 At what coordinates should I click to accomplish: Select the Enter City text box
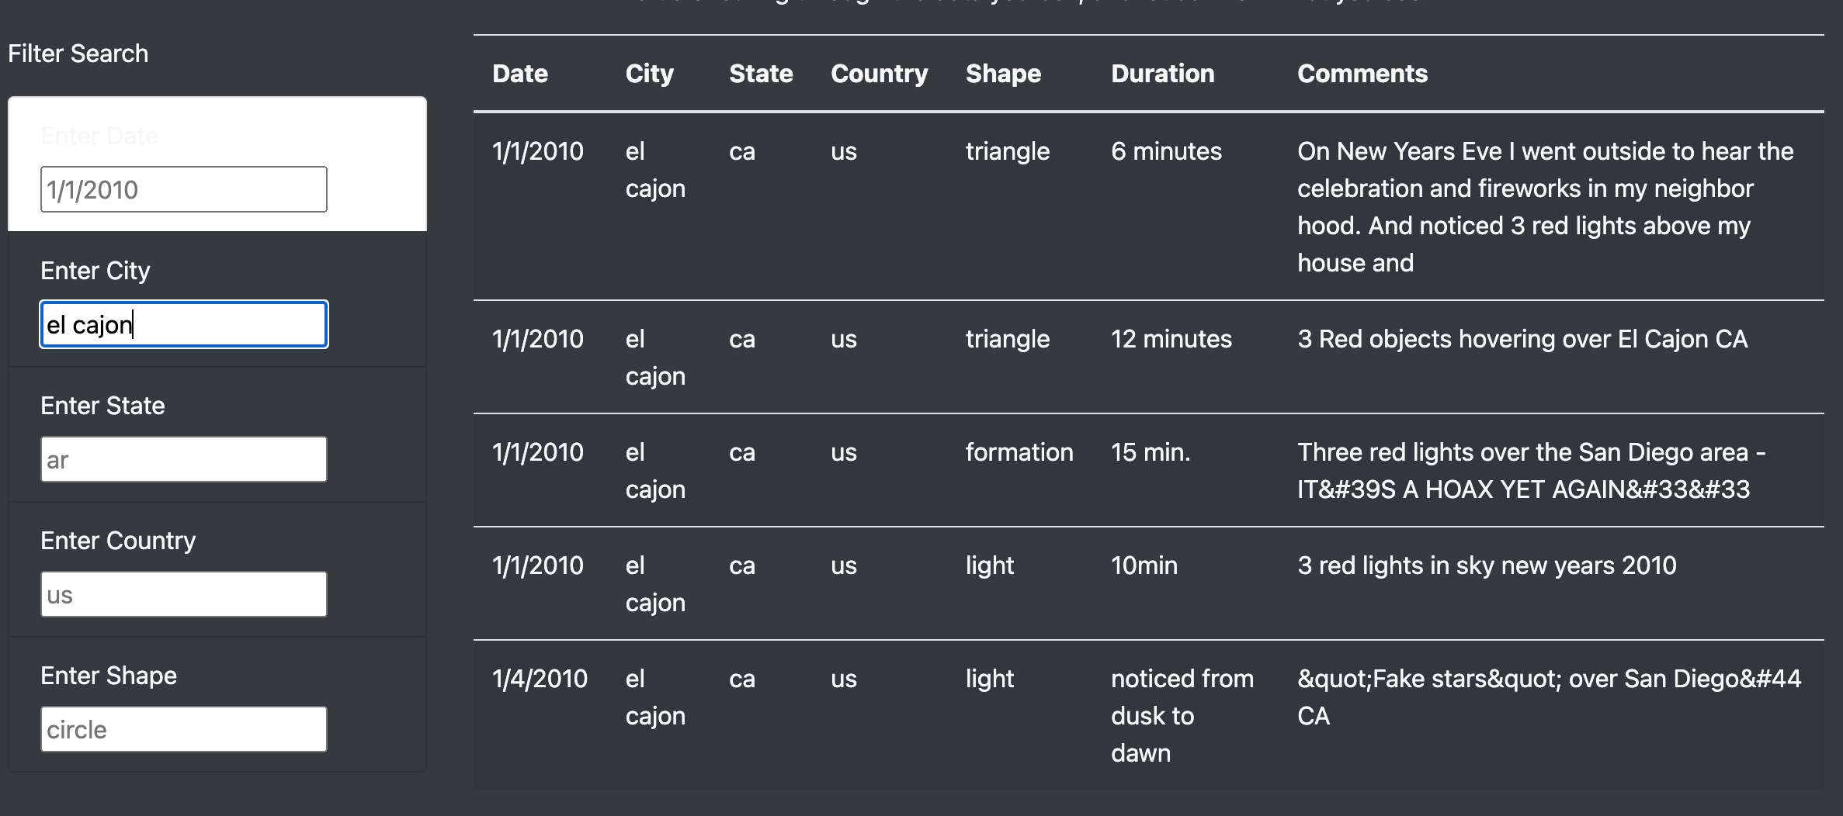tap(183, 324)
